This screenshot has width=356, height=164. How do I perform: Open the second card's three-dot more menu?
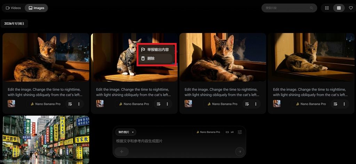coord(167,104)
